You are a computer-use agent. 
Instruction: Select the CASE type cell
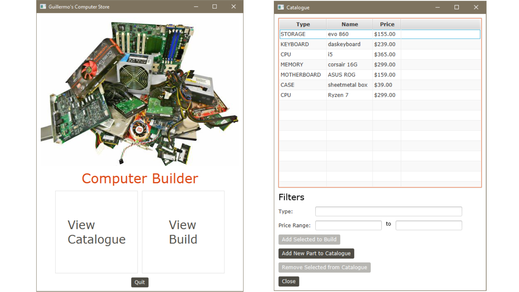tap(303, 85)
